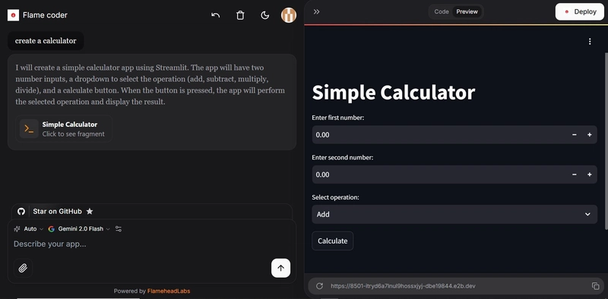This screenshot has height=299, width=608.
Task: Expand the Select operation dropdown
Action: tap(454, 214)
